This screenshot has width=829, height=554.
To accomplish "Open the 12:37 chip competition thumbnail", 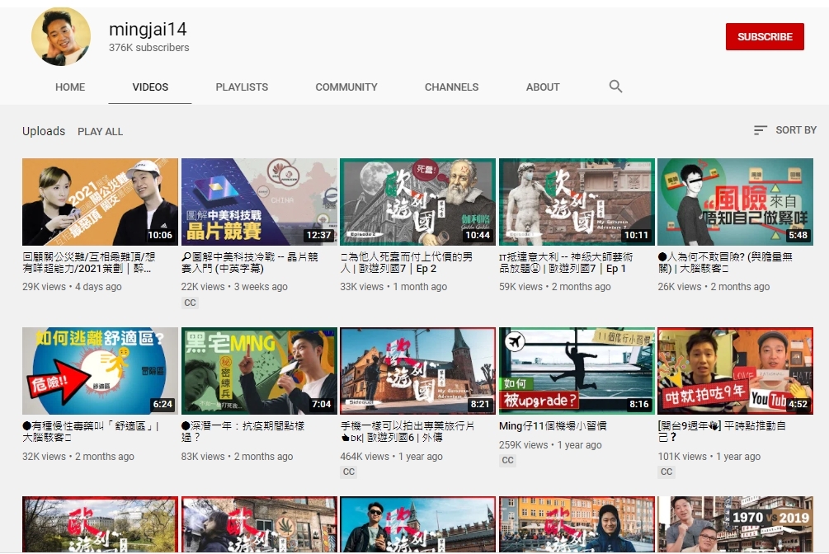I will (259, 202).
